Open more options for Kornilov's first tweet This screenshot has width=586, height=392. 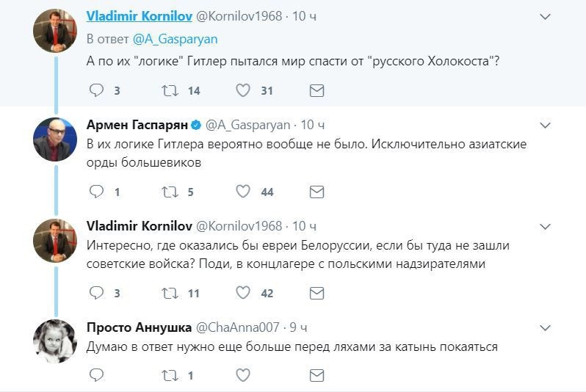pyautogui.click(x=545, y=17)
